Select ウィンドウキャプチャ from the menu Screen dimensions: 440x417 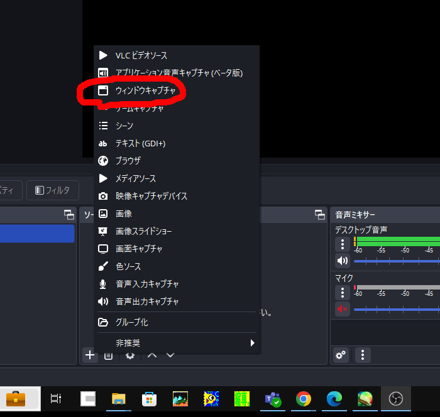tap(145, 91)
